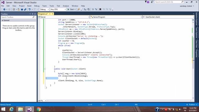
Task: Open the Tools menu
Action: [52, 6]
